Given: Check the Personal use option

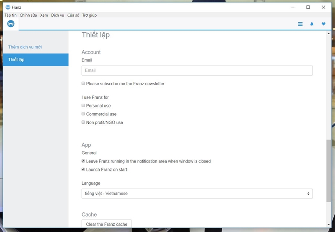Looking at the screenshot, I should pyautogui.click(x=83, y=105).
